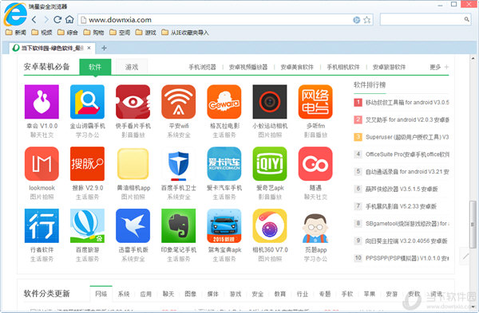479x313 pixels.
Task: Open the Evernote elephant app icon
Action: 178,226
